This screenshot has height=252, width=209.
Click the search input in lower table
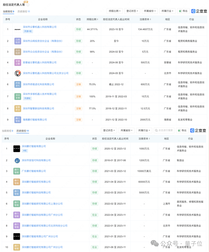click(x=163, y=131)
